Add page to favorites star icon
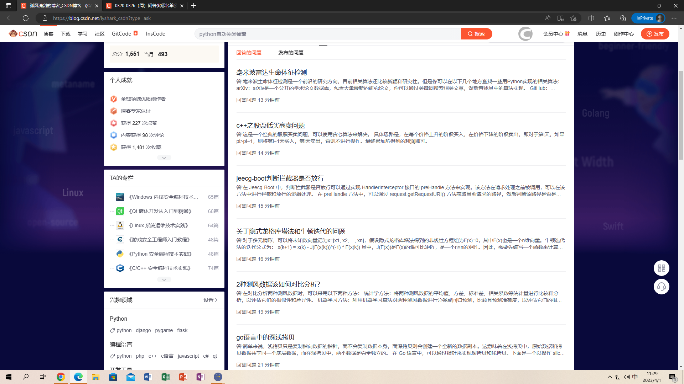The width and height of the screenshot is (684, 384). [x=573, y=18]
